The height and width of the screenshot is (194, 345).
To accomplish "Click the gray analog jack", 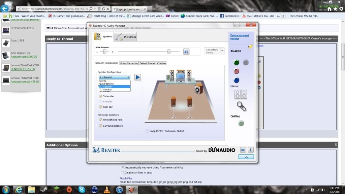I will (246, 62).
